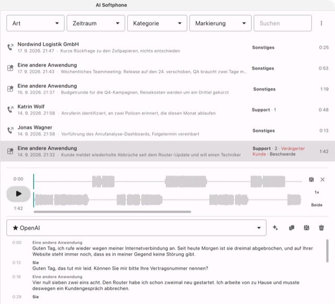Image resolution: width=335 pixels, height=304 pixels.
Task: Click the Verärgerter Kunde tag
Action: coord(278,151)
